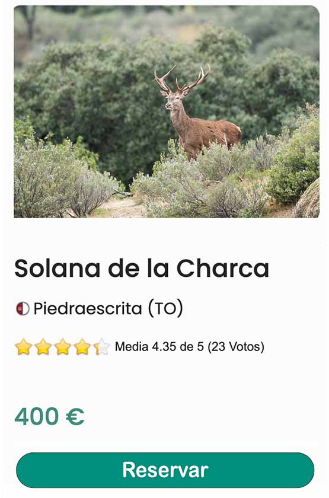Viewport: 329px width, 498px height.
Task: Click the Reservar button
Action: tap(165, 470)
